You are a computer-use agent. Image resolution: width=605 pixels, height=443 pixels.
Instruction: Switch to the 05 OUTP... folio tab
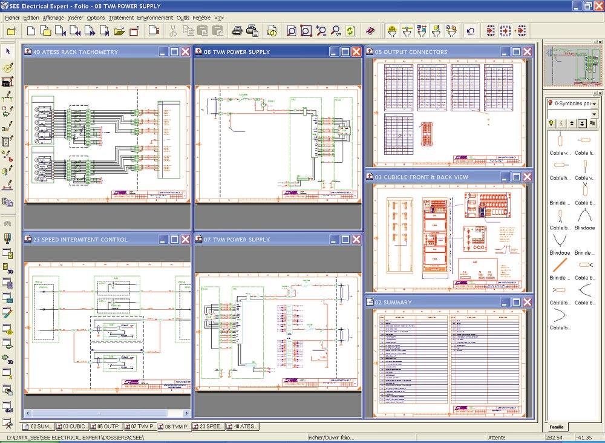[x=105, y=427]
